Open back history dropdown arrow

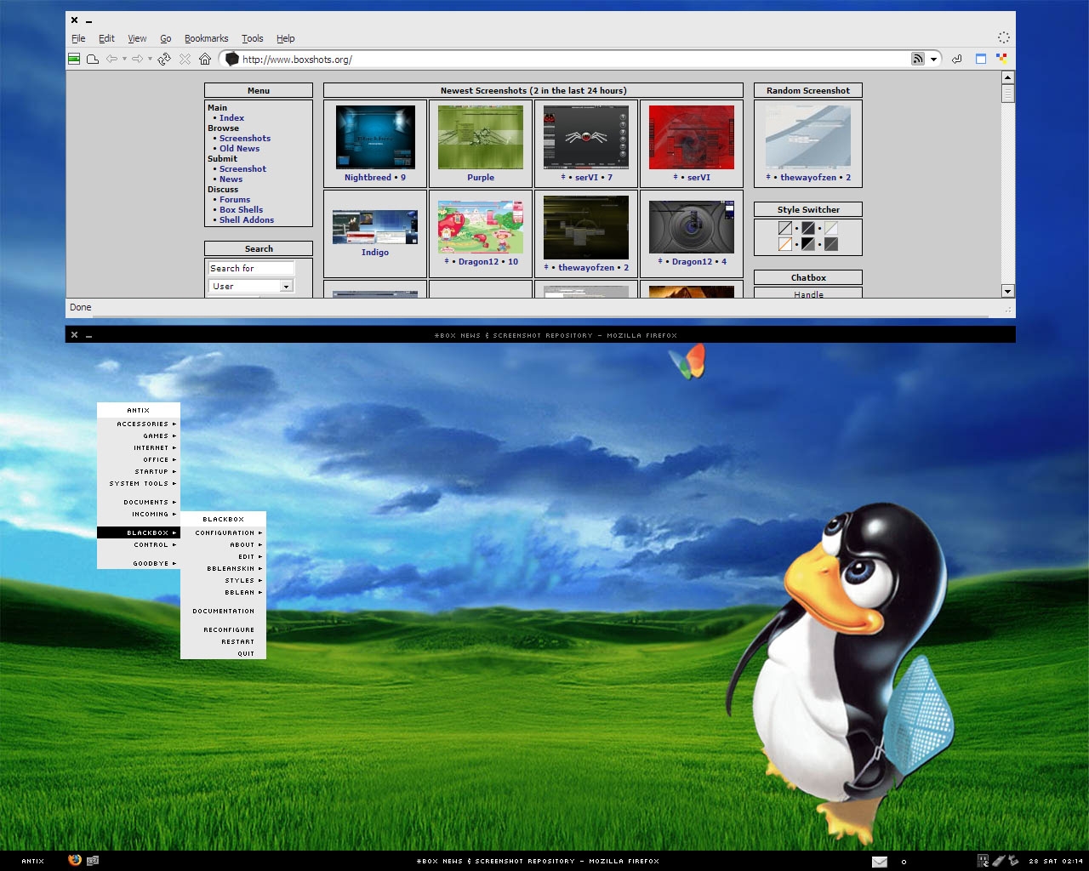point(124,59)
